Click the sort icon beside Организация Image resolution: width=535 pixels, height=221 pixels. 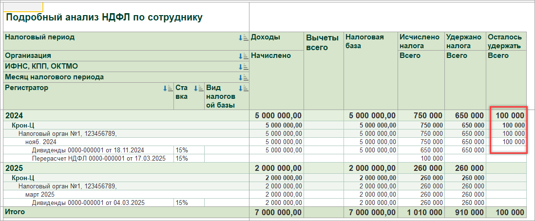243,56
